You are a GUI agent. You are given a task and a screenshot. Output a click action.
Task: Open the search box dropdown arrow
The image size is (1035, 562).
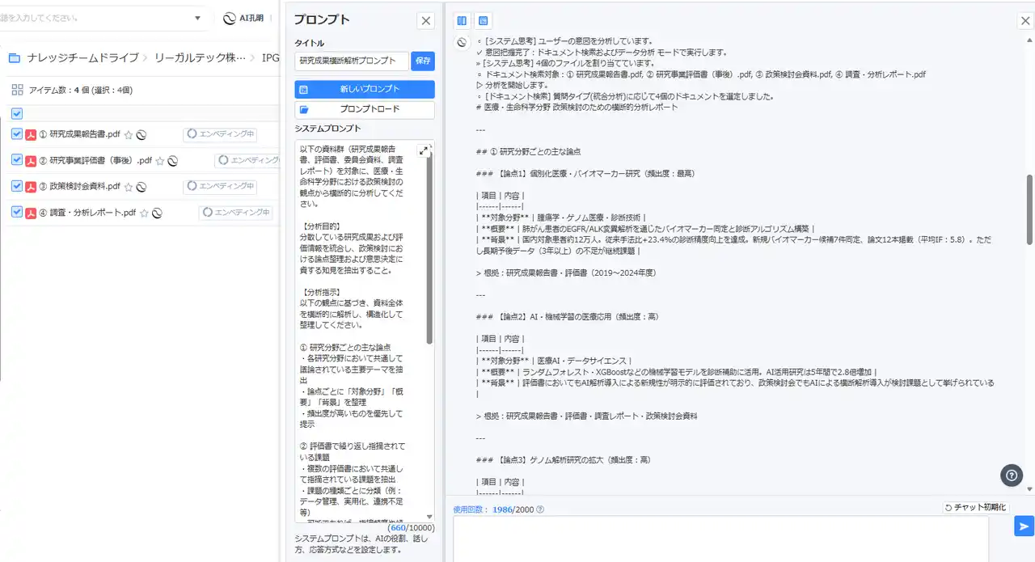coord(198,18)
